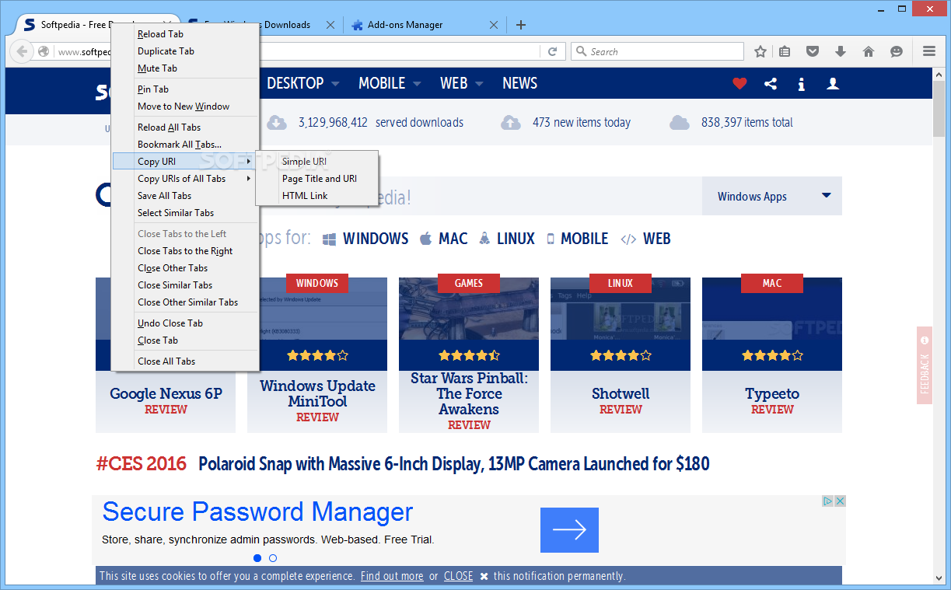Image resolution: width=951 pixels, height=590 pixels.
Task: Close the Add-ons Manager tab
Action: point(494,25)
